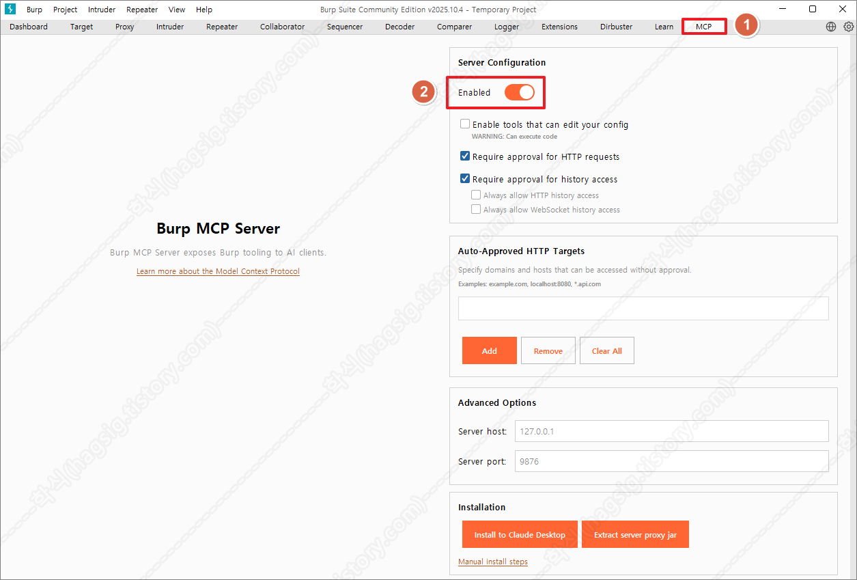
Task: Focus the auto-approved targets input field
Action: point(643,308)
